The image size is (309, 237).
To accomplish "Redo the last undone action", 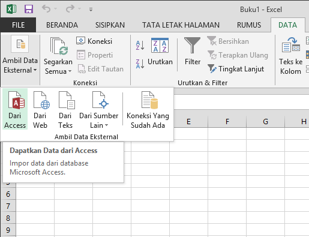I will [70, 9].
